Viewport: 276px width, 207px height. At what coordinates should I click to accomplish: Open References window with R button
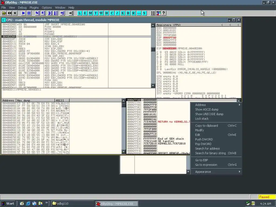pyautogui.click(x=134, y=13)
